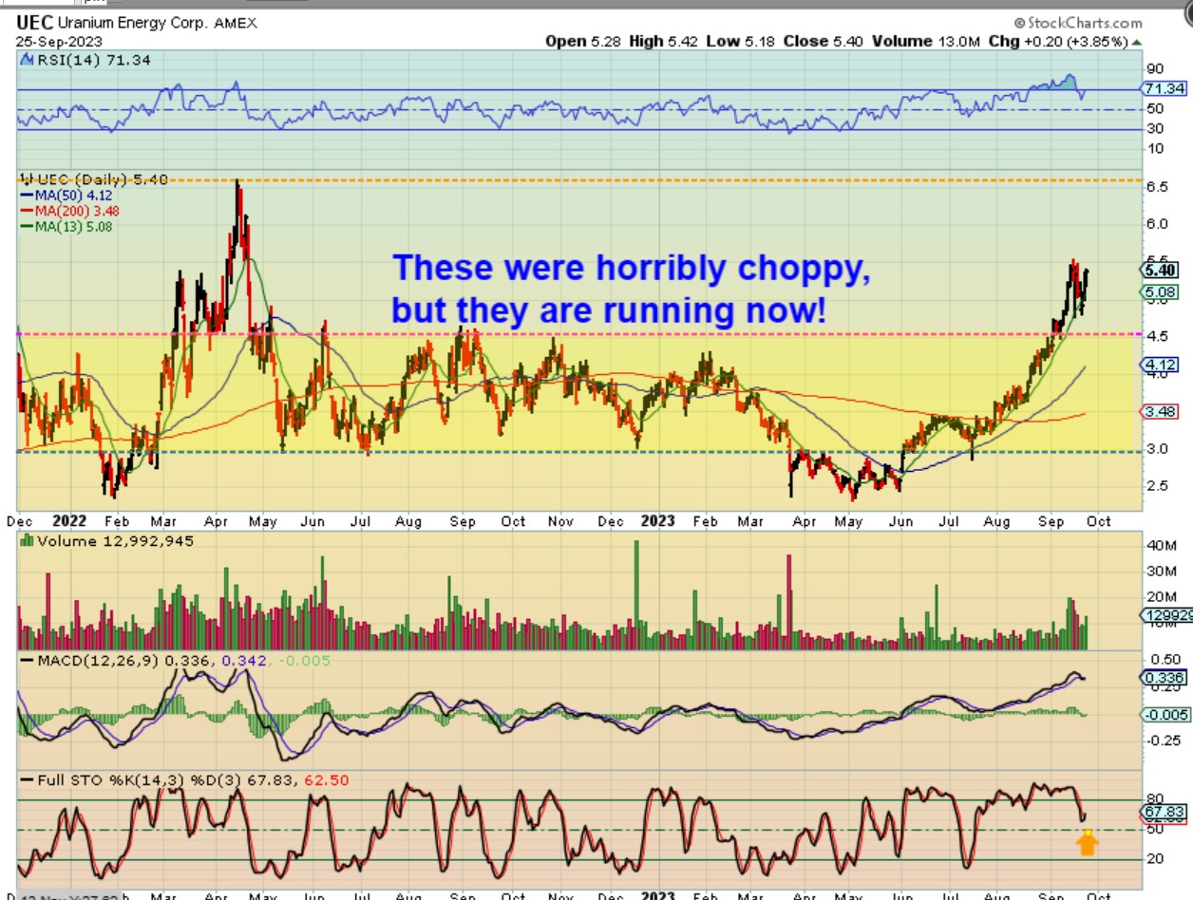Image resolution: width=1193 pixels, height=900 pixels.
Task: Click the 6.5 price axis label
Action: click(1156, 187)
